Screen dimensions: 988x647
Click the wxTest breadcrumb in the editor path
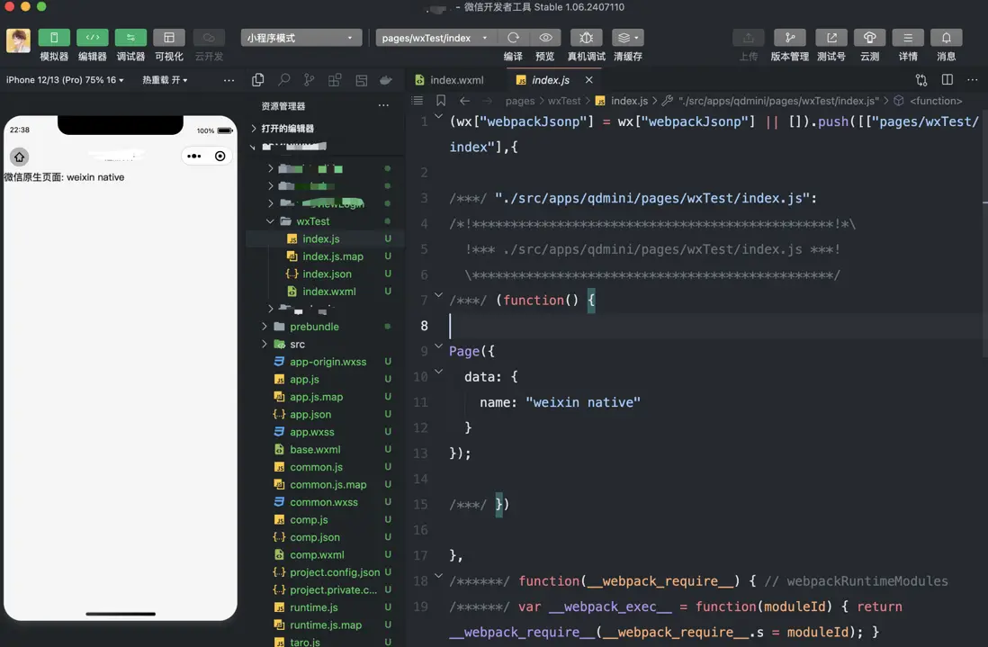pos(564,101)
